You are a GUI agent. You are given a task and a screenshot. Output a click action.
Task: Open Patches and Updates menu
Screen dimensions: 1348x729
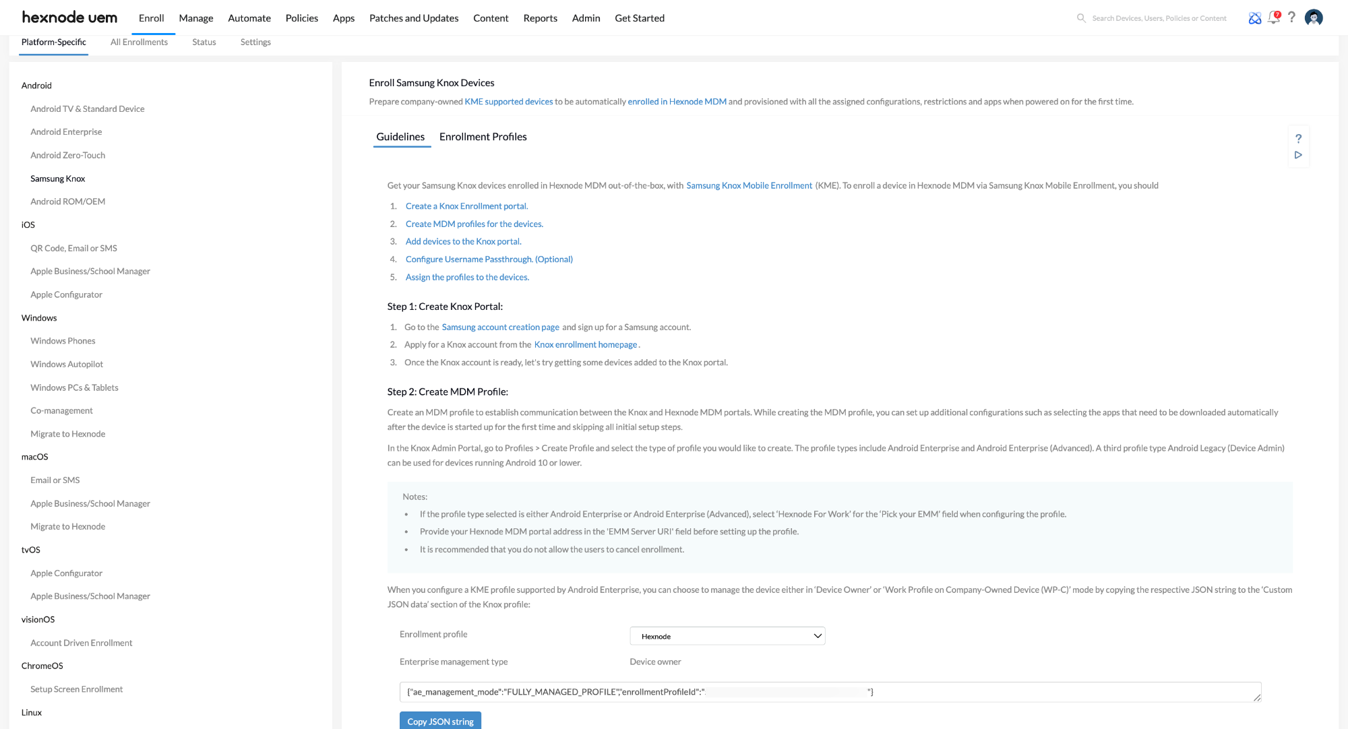(414, 18)
